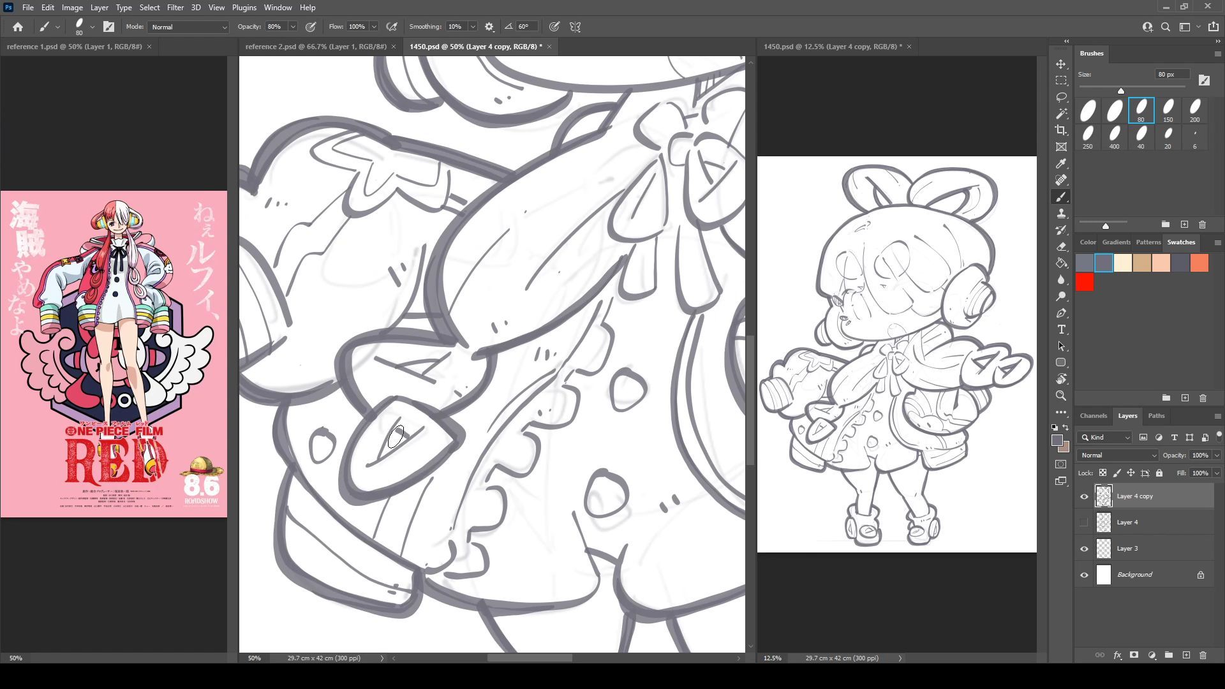
Task: Open the Flow dropdown arrow
Action: coord(374,27)
